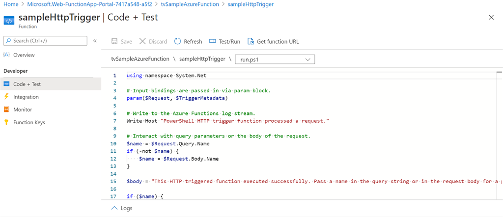Open the run.ps1 file dropdown
Image resolution: width=503 pixels, height=217 pixels.
(x=275, y=59)
